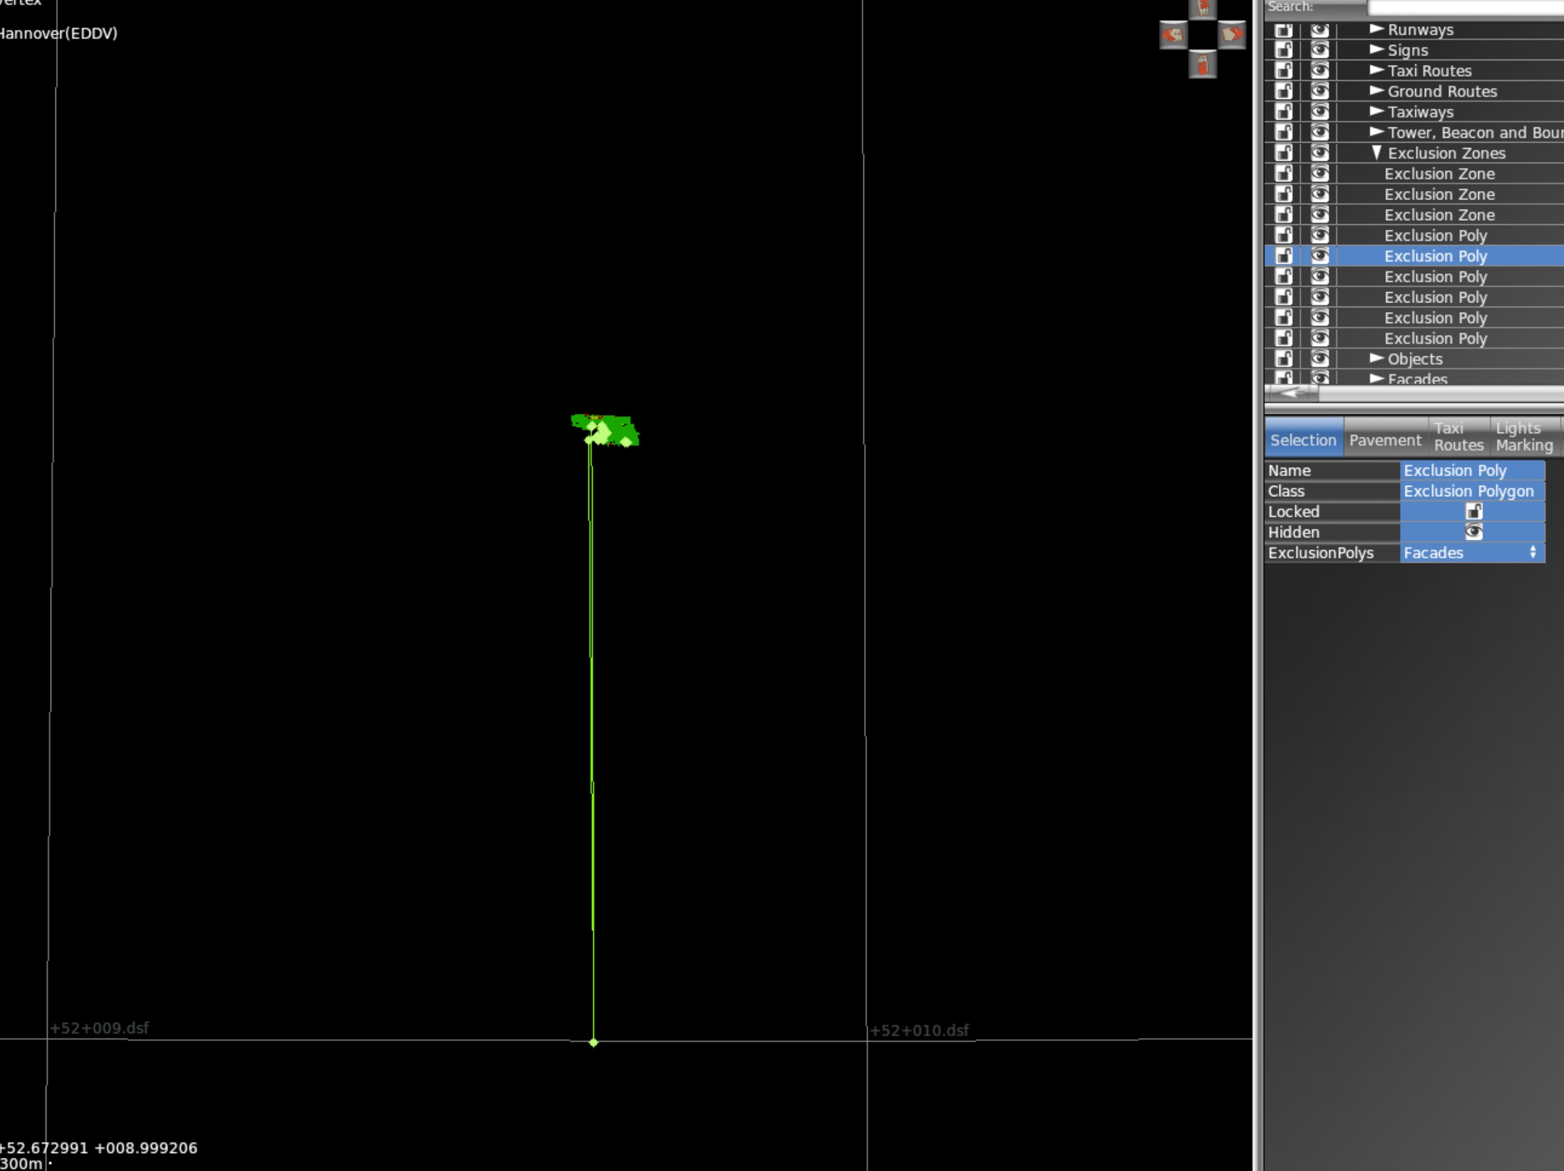1564x1171 pixels.
Task: Hide the Signs group with its eye icon
Action: [1320, 50]
